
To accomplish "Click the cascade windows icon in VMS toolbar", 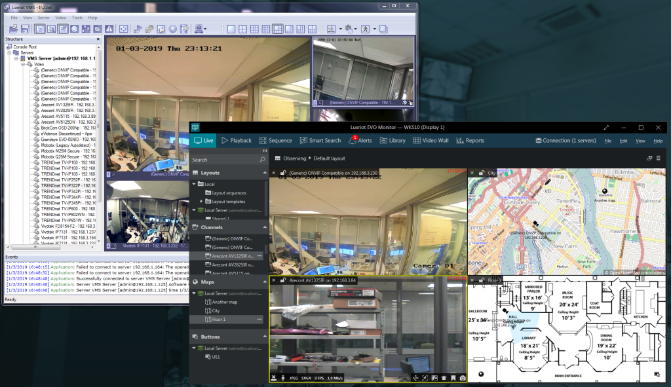I will click(x=383, y=29).
